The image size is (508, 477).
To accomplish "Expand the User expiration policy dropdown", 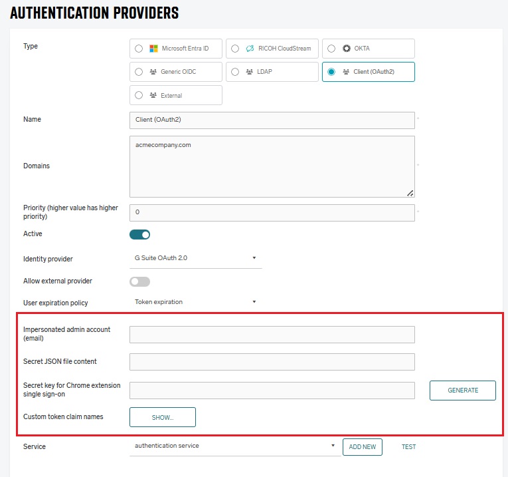I will click(x=193, y=302).
